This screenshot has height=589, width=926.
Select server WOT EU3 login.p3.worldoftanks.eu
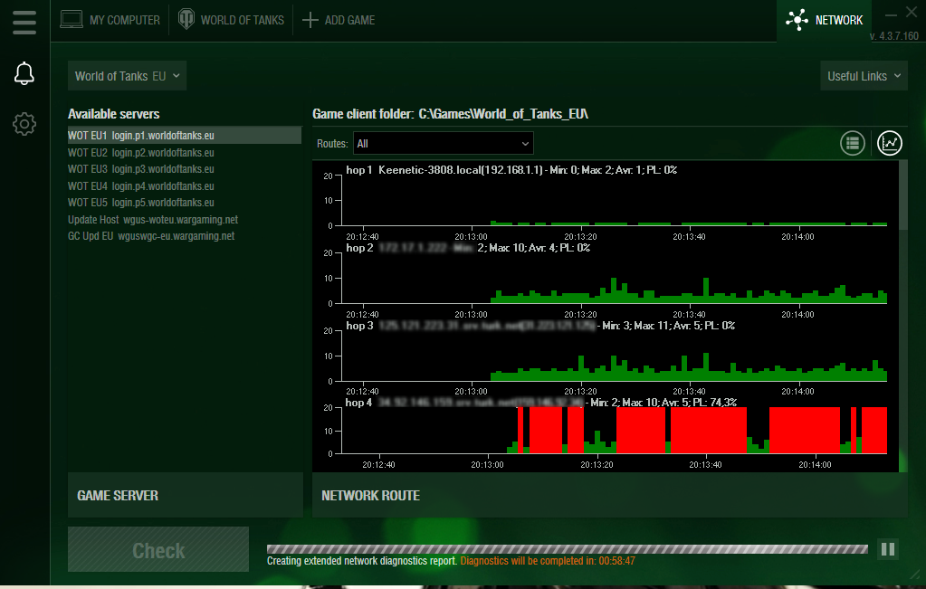(185, 169)
